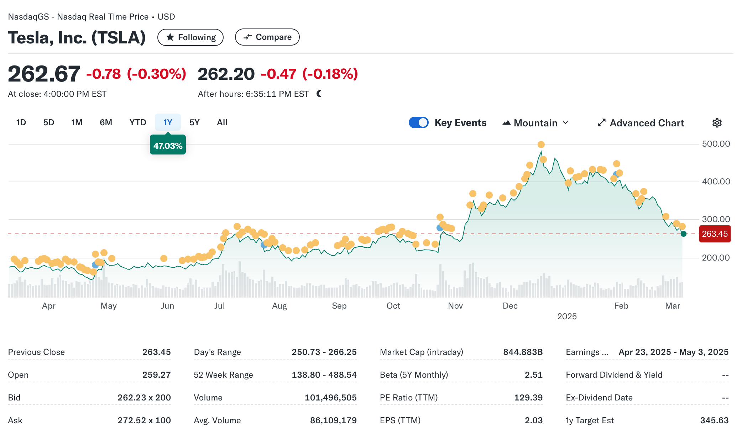Open the Advanced Chart link
The width and height of the screenshot is (742, 435).
pos(647,123)
